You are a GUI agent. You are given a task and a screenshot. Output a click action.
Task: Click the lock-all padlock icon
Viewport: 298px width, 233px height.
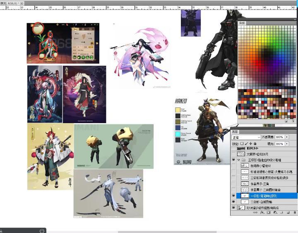(x=255, y=144)
